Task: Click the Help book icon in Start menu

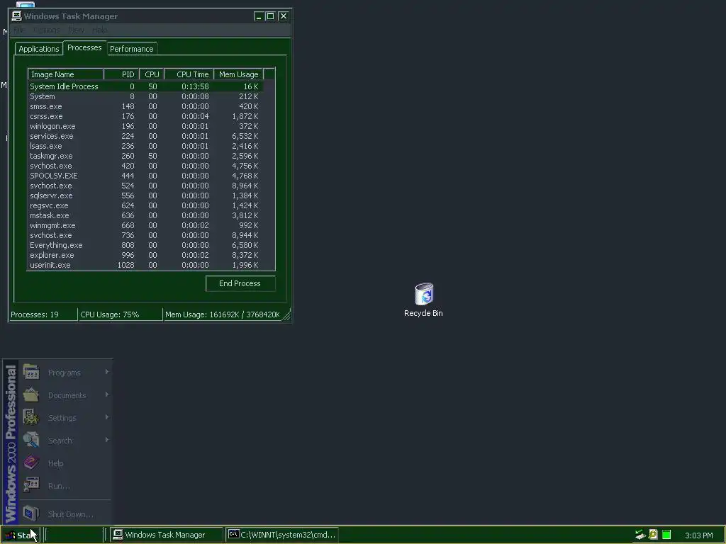Action: tap(31, 463)
